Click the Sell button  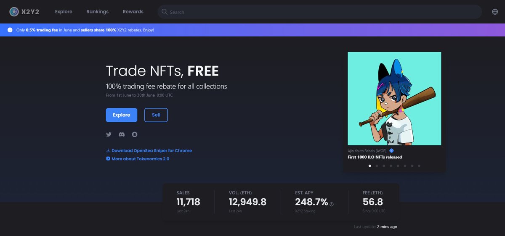pyautogui.click(x=156, y=115)
